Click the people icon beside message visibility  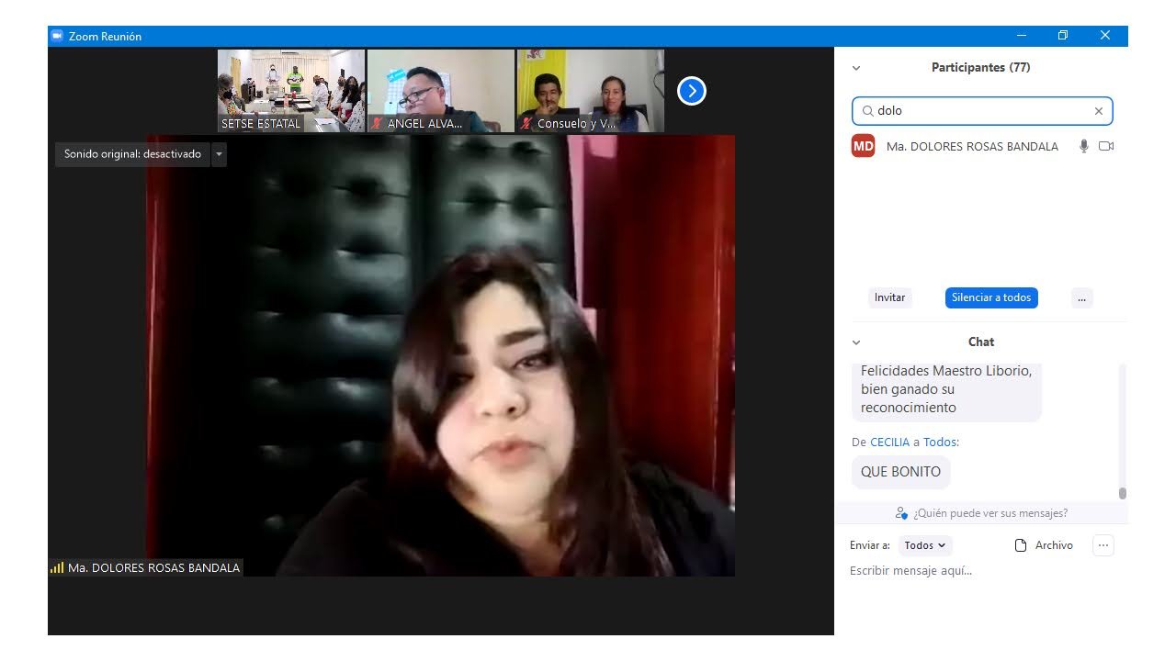pos(901,513)
